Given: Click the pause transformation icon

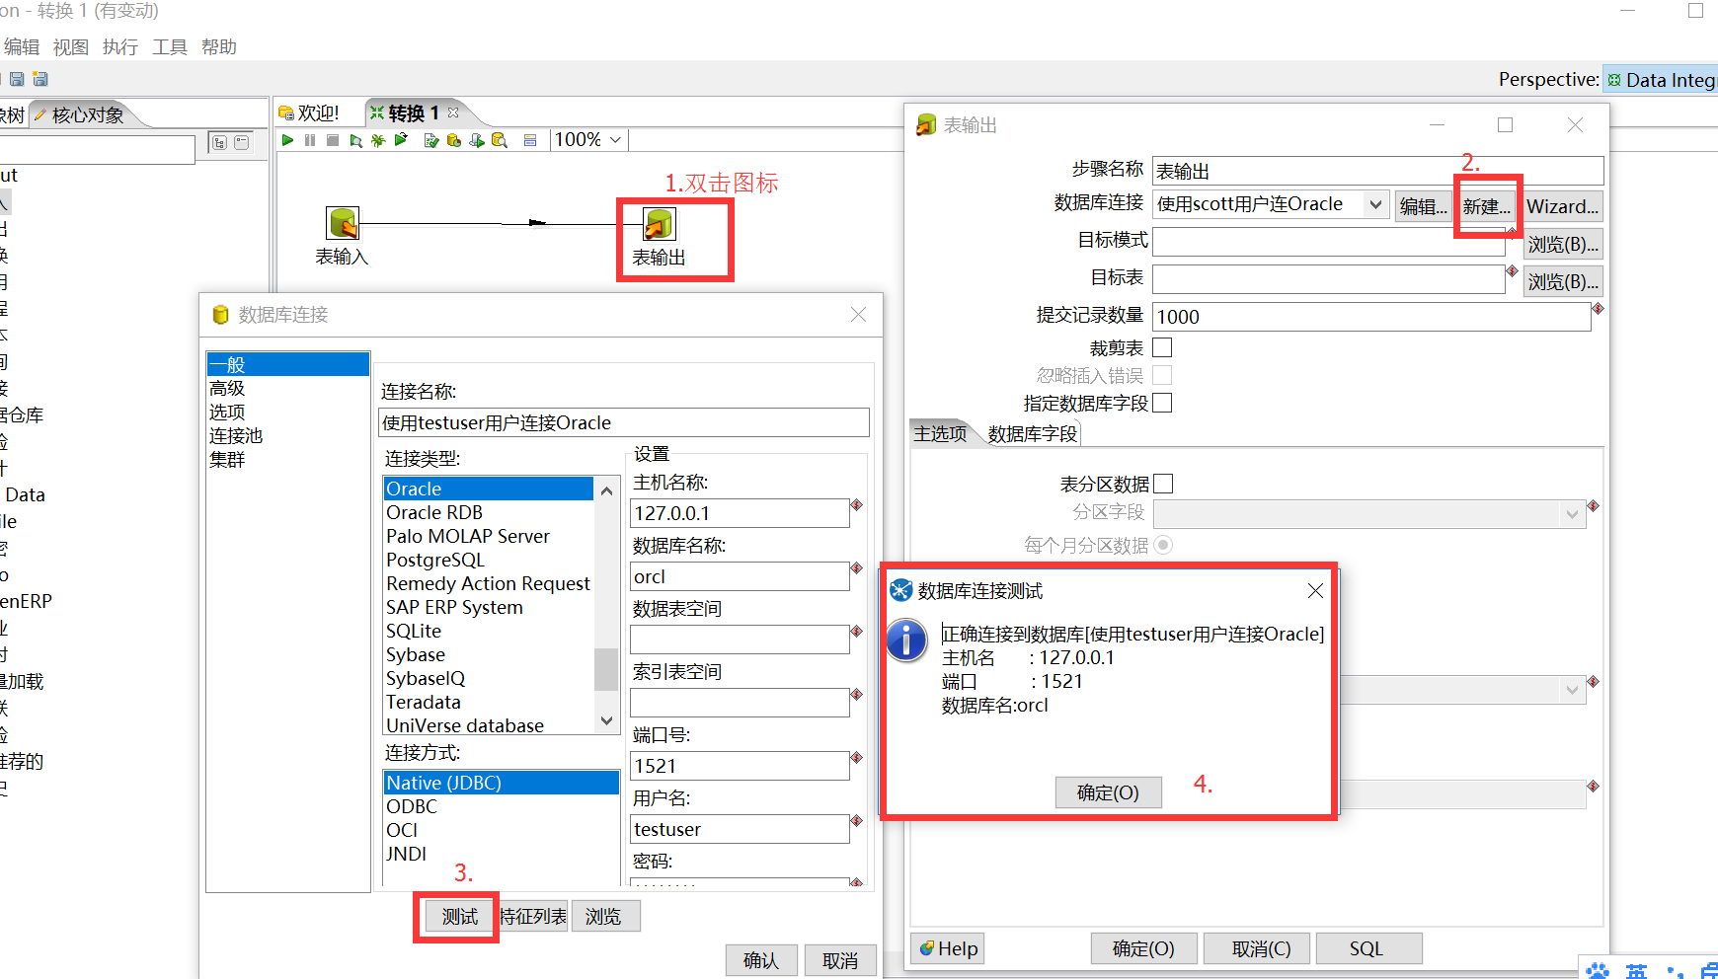Looking at the screenshot, I should 310,140.
